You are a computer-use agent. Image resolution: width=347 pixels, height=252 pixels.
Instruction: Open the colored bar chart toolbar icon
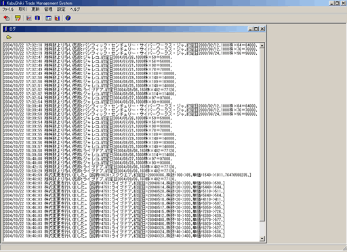[57, 18]
